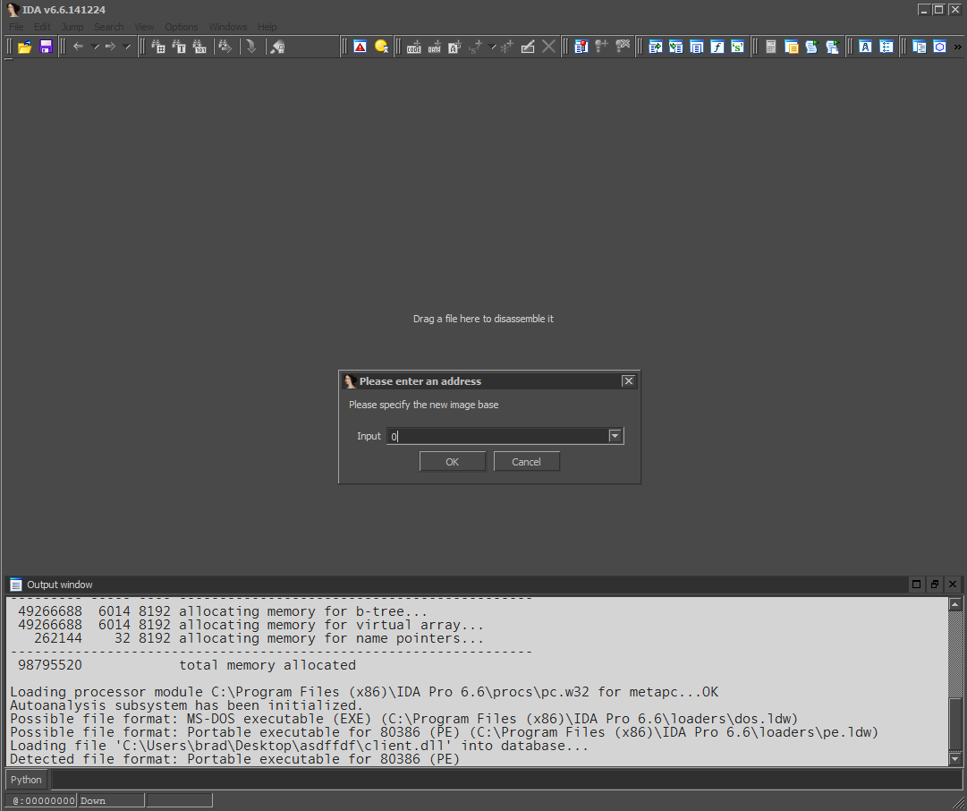Click the delete breakpoint pin icon
The height and width of the screenshot is (811, 967).
[623, 47]
